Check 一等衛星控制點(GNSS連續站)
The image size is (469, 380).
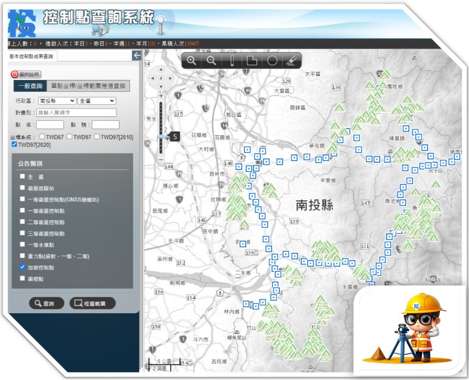22,199
